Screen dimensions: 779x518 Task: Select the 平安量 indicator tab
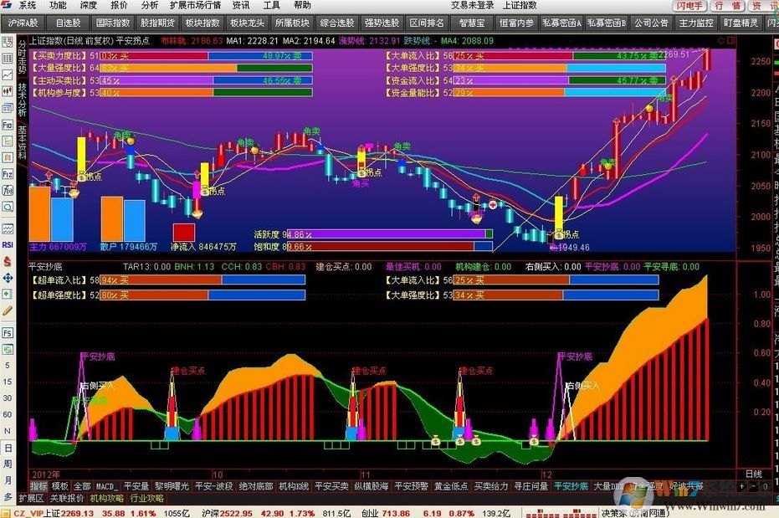[x=136, y=486]
